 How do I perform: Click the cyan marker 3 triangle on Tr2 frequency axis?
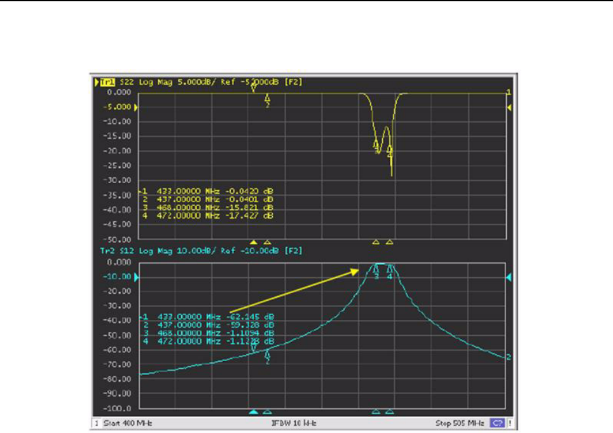coord(376,412)
